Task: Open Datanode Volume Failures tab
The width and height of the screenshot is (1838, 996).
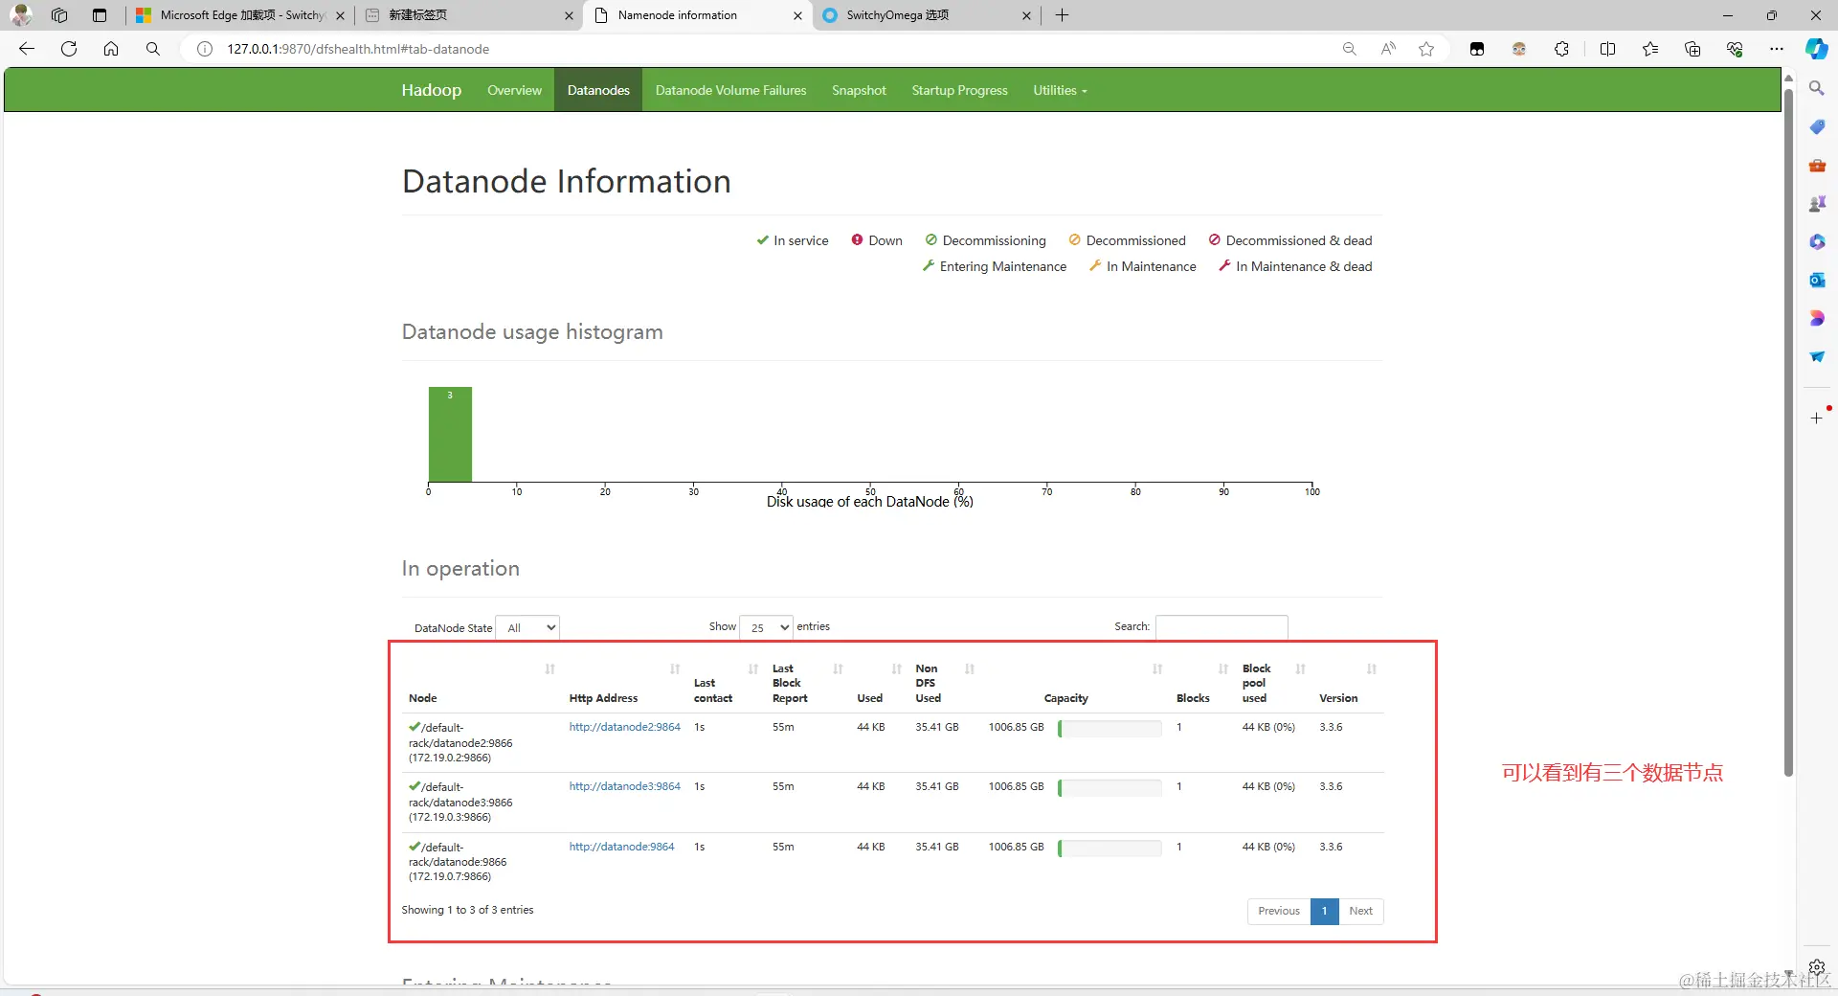Action: point(730,90)
